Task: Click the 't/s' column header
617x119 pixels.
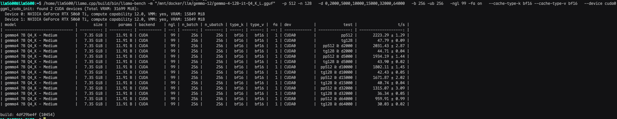Action: click(x=401, y=25)
